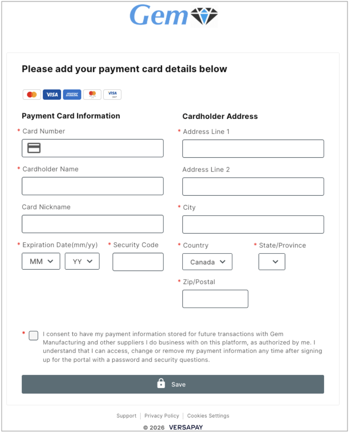Focus the Cardholder Name input field
Viewport: 350px width, 432px height.
93,186
